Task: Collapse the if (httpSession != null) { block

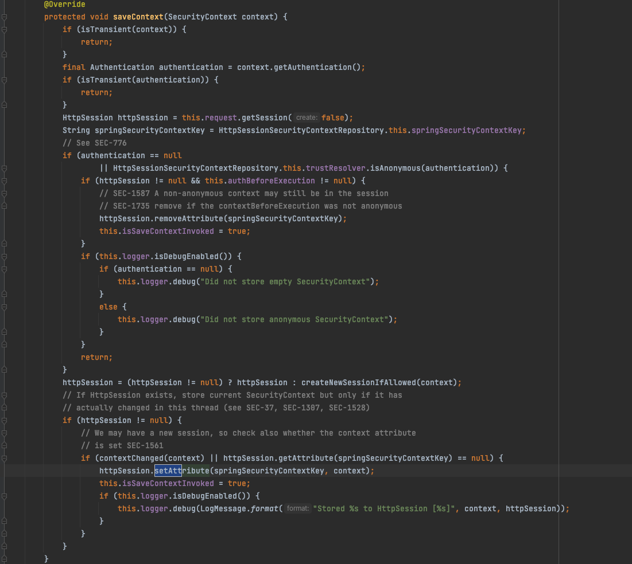Action: coord(4,420)
